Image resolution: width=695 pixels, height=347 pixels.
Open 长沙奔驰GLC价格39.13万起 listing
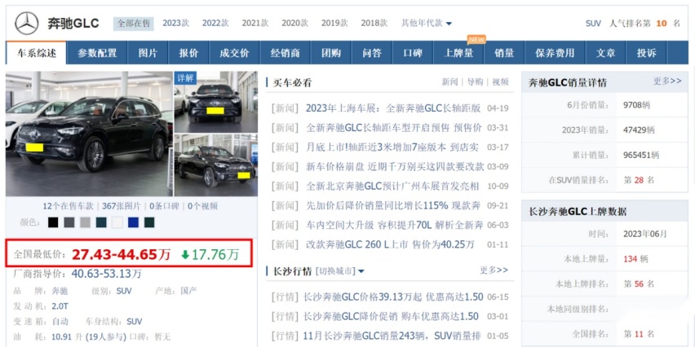point(393,297)
